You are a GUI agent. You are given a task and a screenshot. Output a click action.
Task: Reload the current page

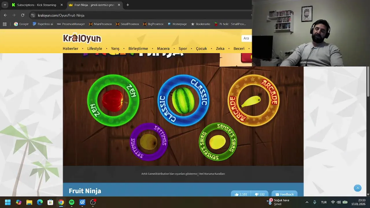tap(23, 15)
